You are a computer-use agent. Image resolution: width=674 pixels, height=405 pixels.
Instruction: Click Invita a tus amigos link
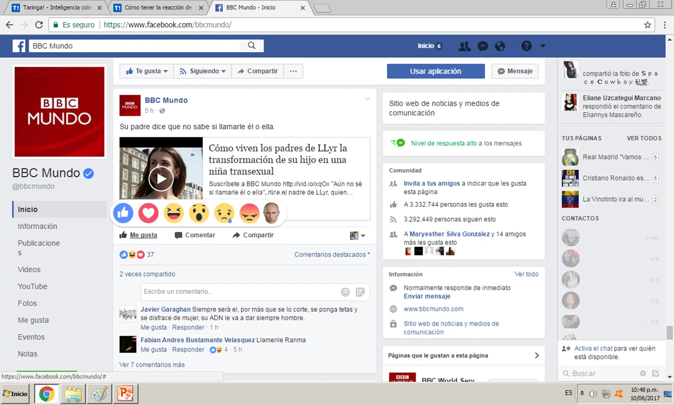[432, 183]
